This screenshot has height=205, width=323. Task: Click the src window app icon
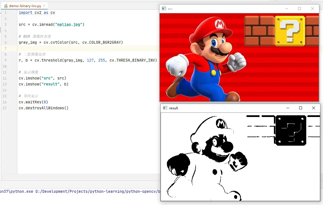pyautogui.click(x=164, y=9)
